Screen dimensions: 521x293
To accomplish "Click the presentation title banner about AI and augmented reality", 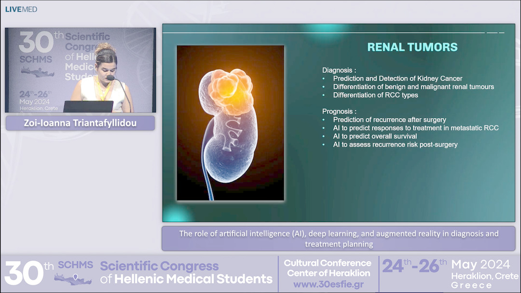I will pos(338,238).
